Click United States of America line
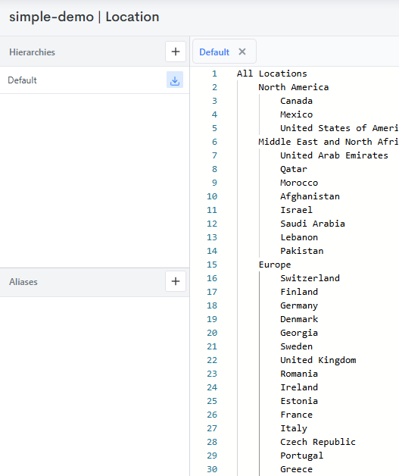The image size is (399, 476). (x=339, y=128)
